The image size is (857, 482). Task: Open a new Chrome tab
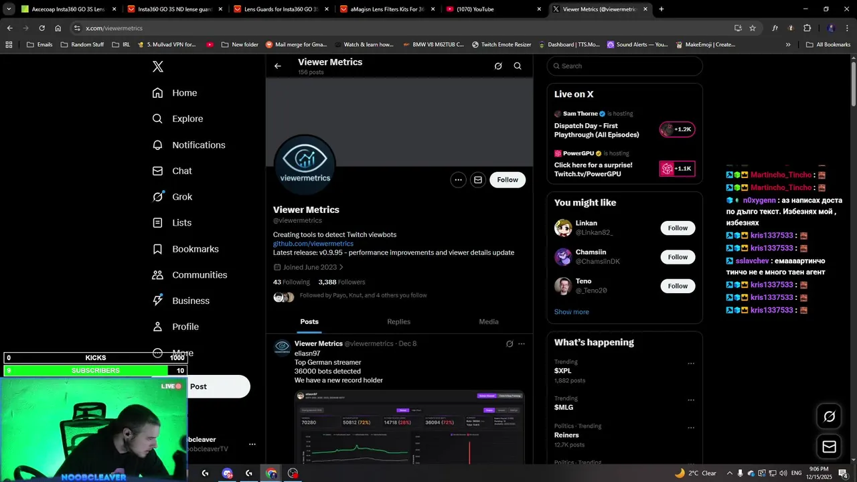pyautogui.click(x=661, y=9)
